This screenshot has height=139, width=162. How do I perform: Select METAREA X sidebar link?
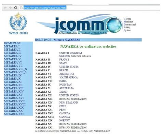12,79
